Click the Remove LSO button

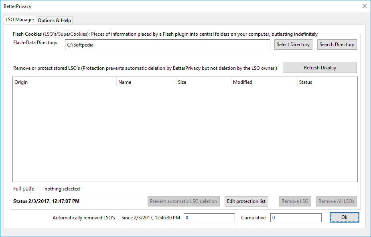point(295,201)
